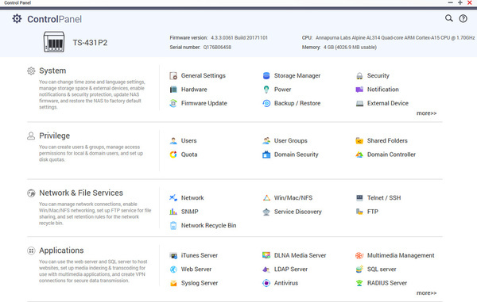Select the serial number Q176B06458
This screenshot has width=477, height=302.
(x=217, y=48)
